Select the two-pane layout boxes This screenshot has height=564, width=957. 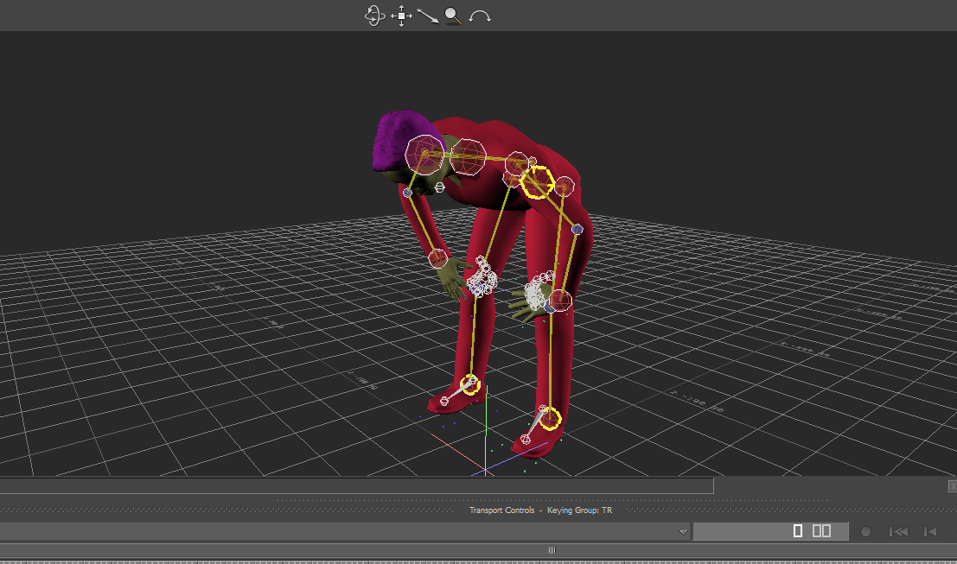click(822, 531)
